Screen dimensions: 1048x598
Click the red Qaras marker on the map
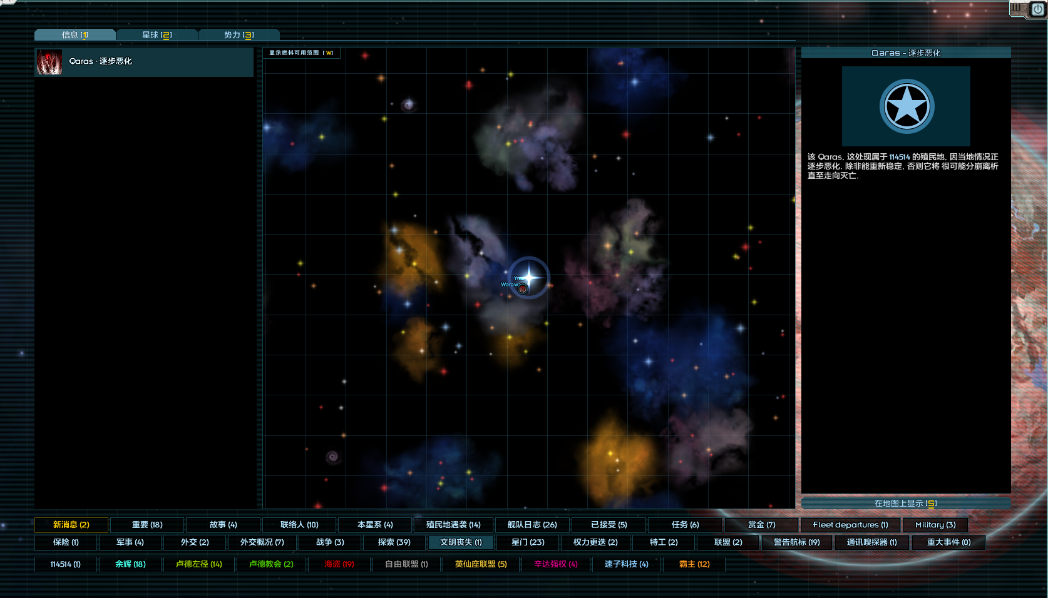[523, 288]
